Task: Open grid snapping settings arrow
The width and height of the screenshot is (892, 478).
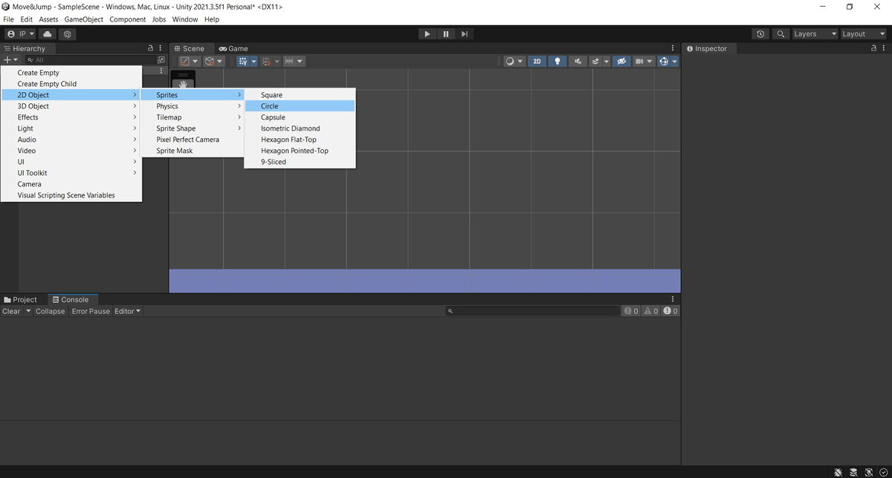Action: (253, 62)
